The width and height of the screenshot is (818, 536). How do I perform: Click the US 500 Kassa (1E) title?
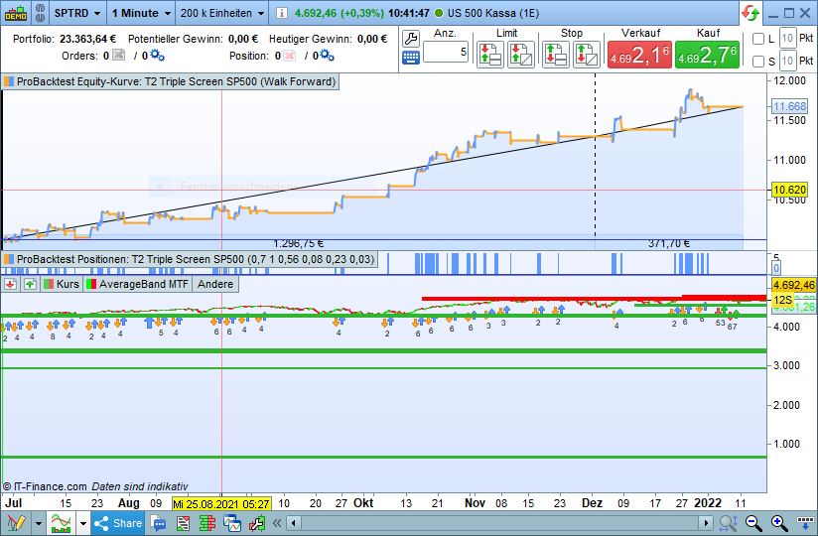493,13
